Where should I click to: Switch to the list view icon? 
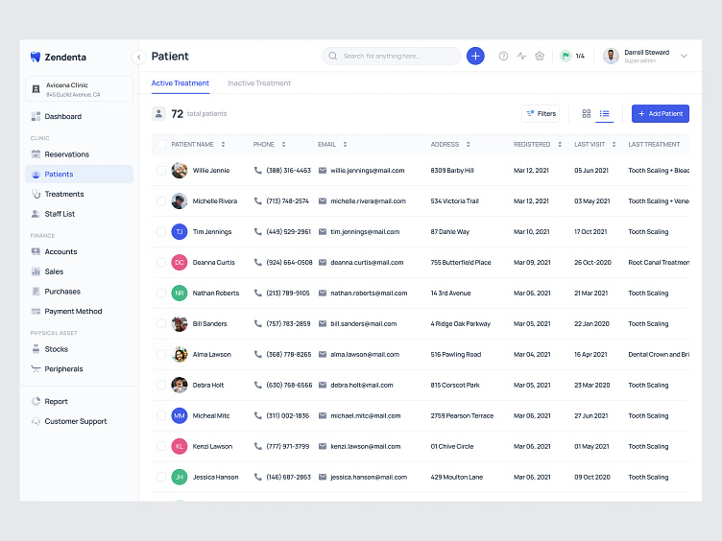605,113
